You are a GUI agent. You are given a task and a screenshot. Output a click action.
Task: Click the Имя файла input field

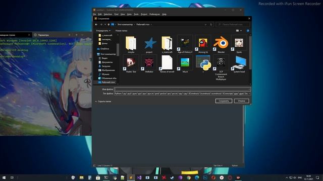(x=182, y=89)
